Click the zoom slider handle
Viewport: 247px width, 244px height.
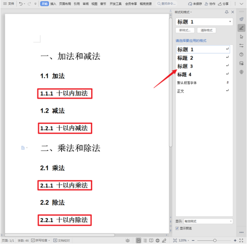215,240
